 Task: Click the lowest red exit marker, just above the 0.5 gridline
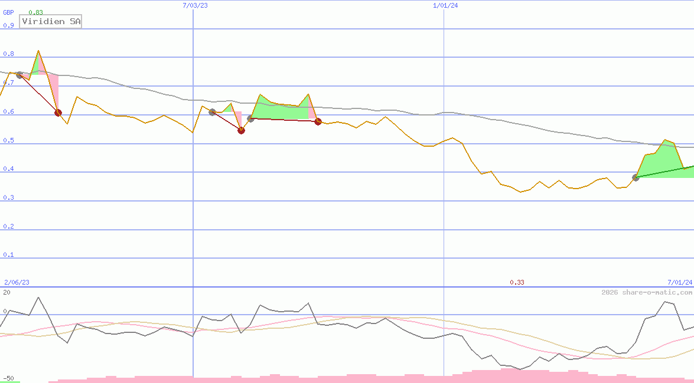coord(241,130)
